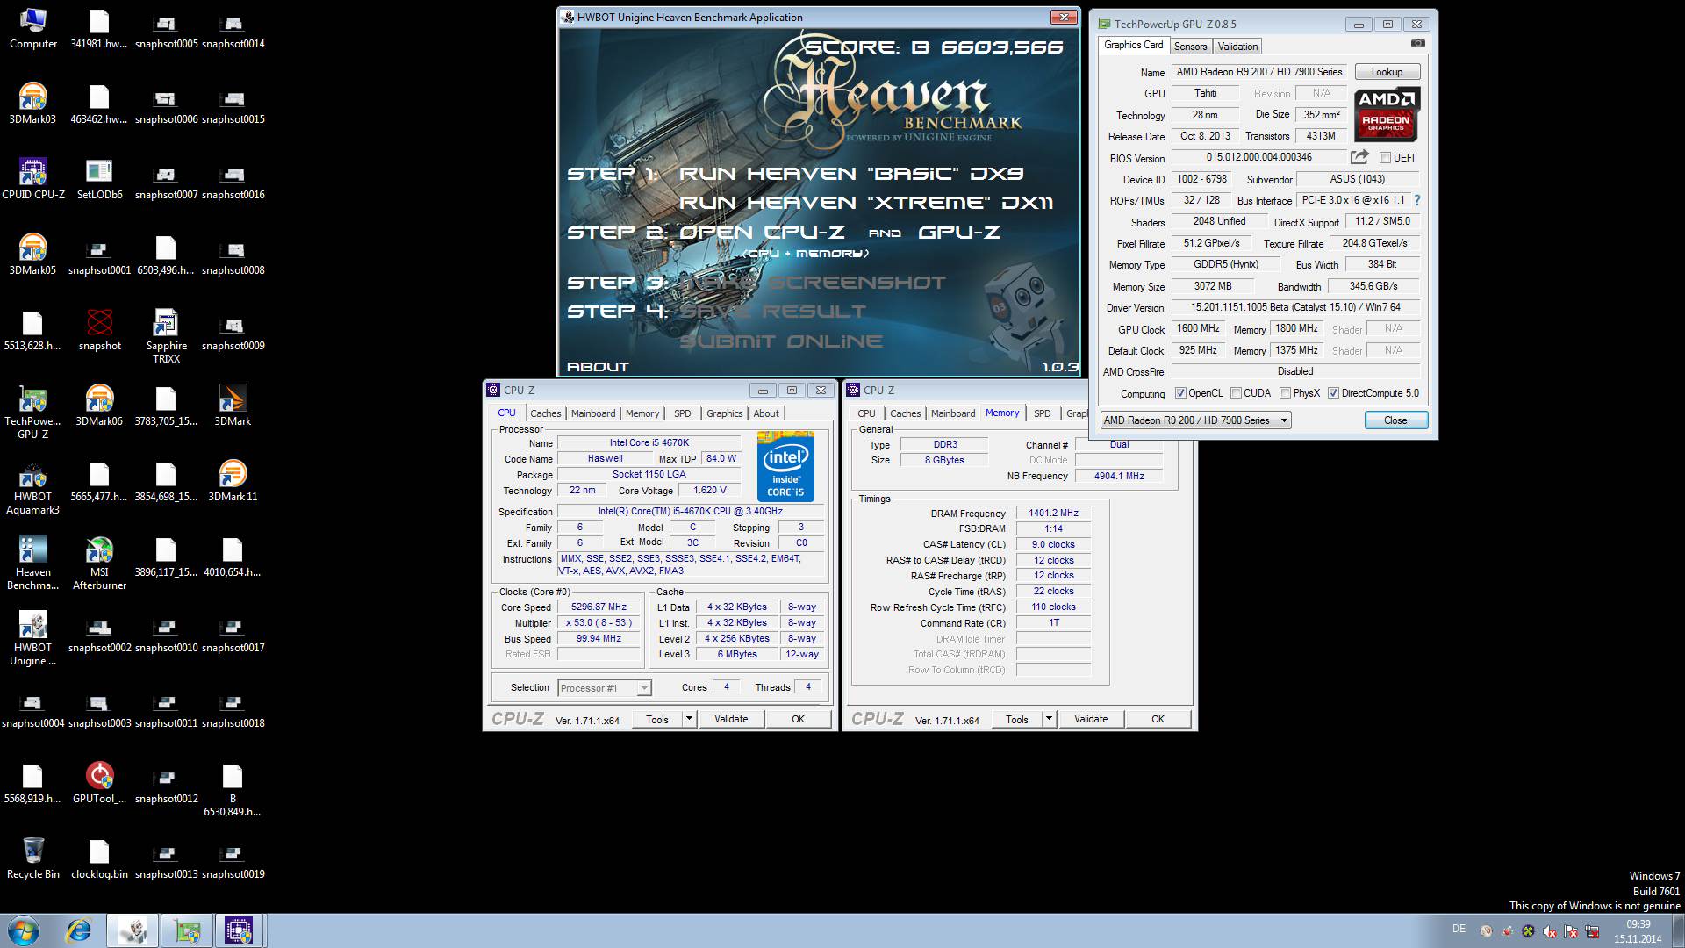Open the Mainboard tab in left CPU-Z window

click(x=593, y=413)
